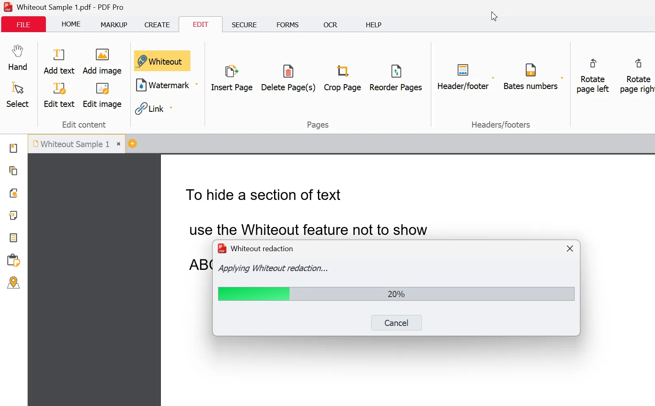Viewport: 655px width, 406px height.
Task: Open Reorder Pages
Action: [396, 78]
